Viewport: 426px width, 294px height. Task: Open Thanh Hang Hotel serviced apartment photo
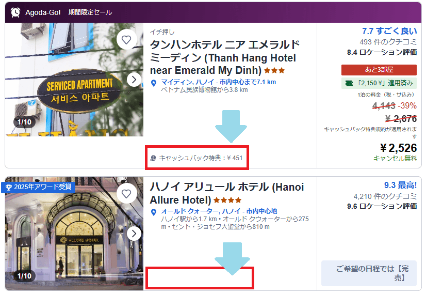74,80
